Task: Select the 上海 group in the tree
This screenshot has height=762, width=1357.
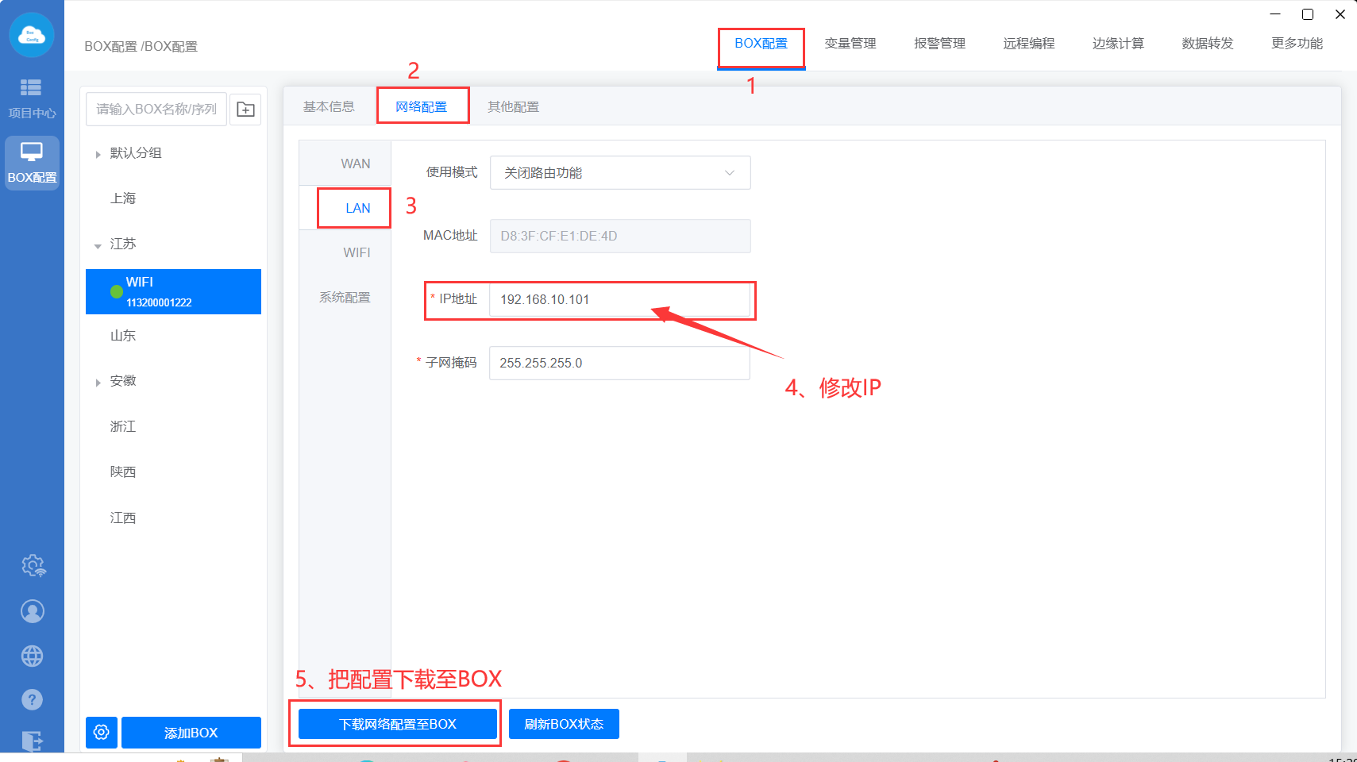Action: pos(123,198)
